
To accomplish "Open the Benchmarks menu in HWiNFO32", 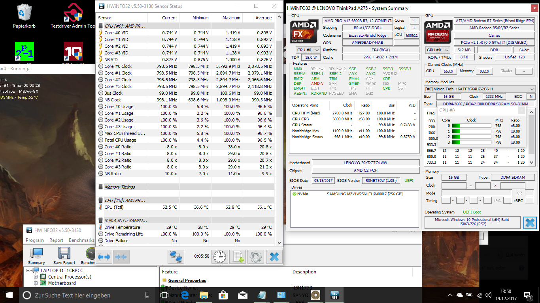I will pyautogui.click(x=81, y=240).
